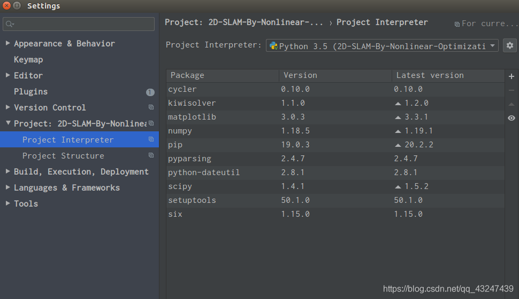
Task: Click matplotlib installed version 3.0.3
Action: (293, 117)
